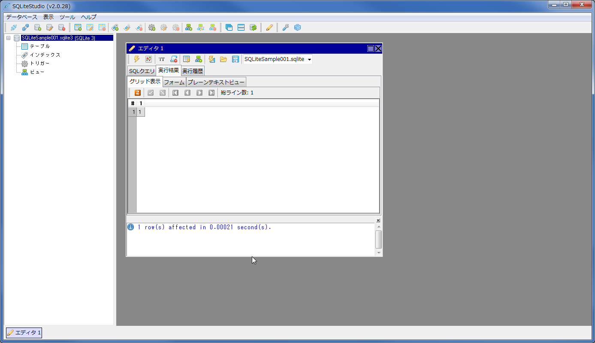The height and width of the screenshot is (343, 595).
Task: Select the プレーンテキストビュー tab
Action: coord(216,82)
